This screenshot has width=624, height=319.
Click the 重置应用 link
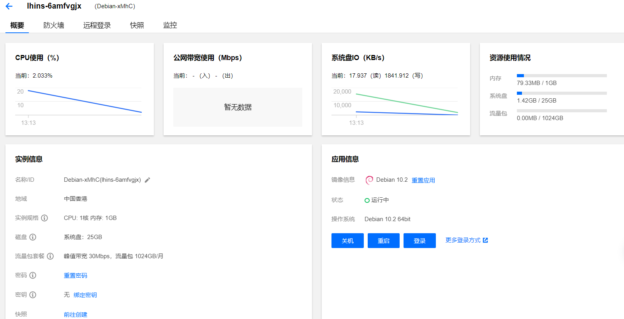423,180
